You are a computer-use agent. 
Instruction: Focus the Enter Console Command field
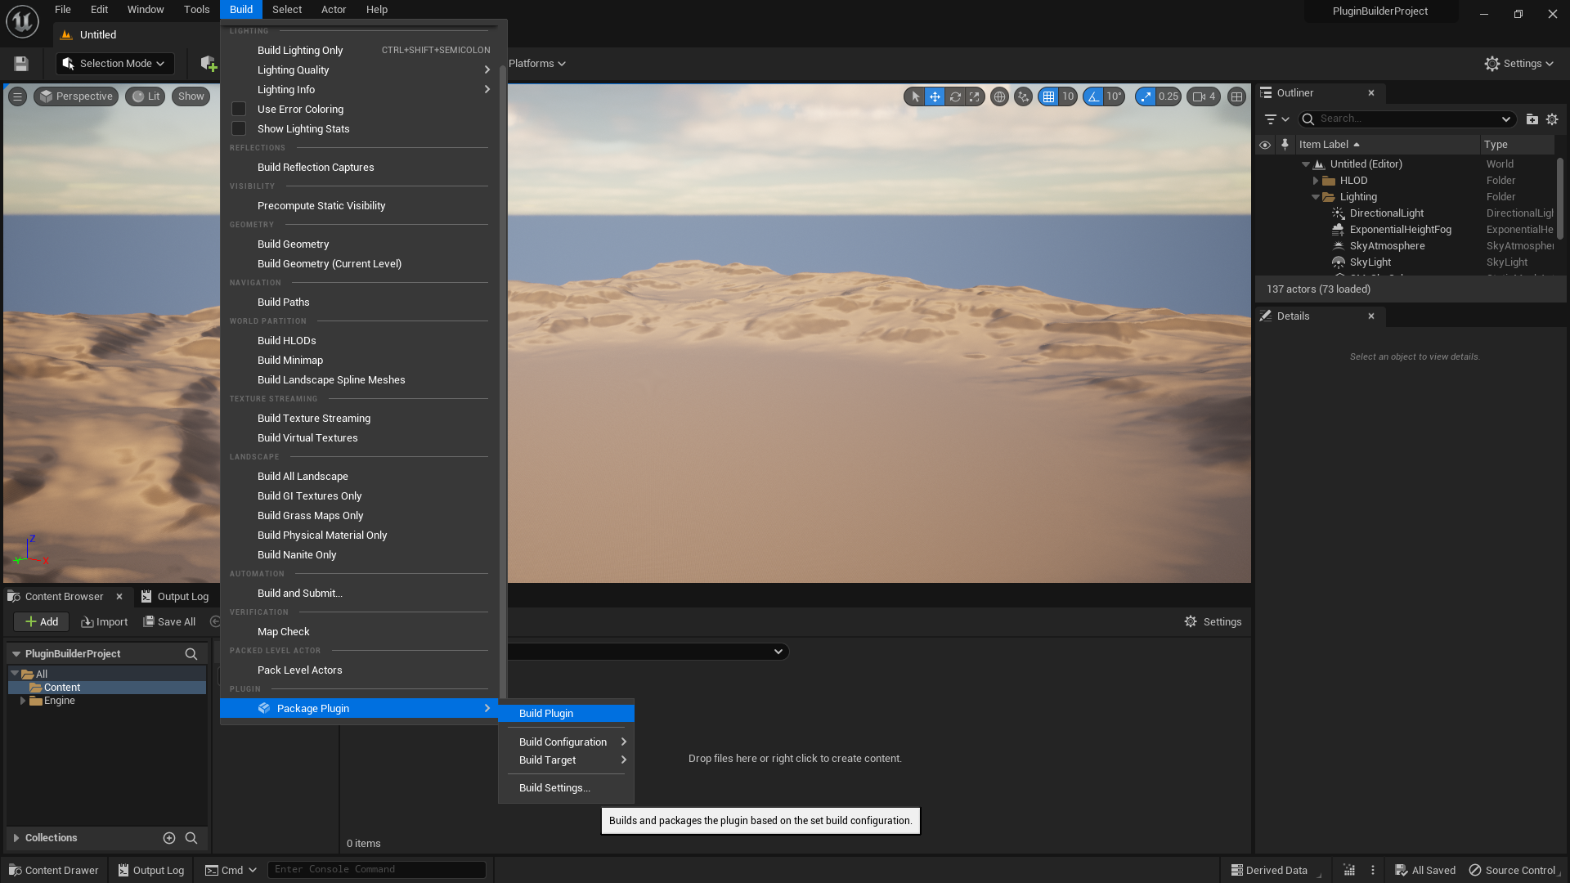(x=376, y=870)
